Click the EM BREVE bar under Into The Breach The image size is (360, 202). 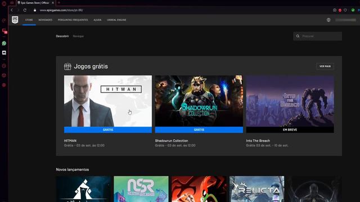point(290,130)
